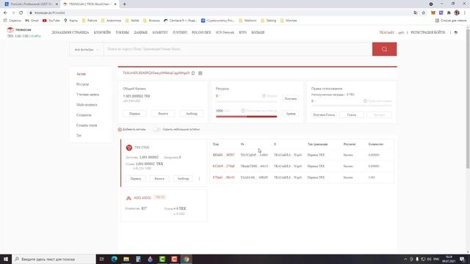Open Microsoft Edge from the taskbar

click(x=115, y=259)
